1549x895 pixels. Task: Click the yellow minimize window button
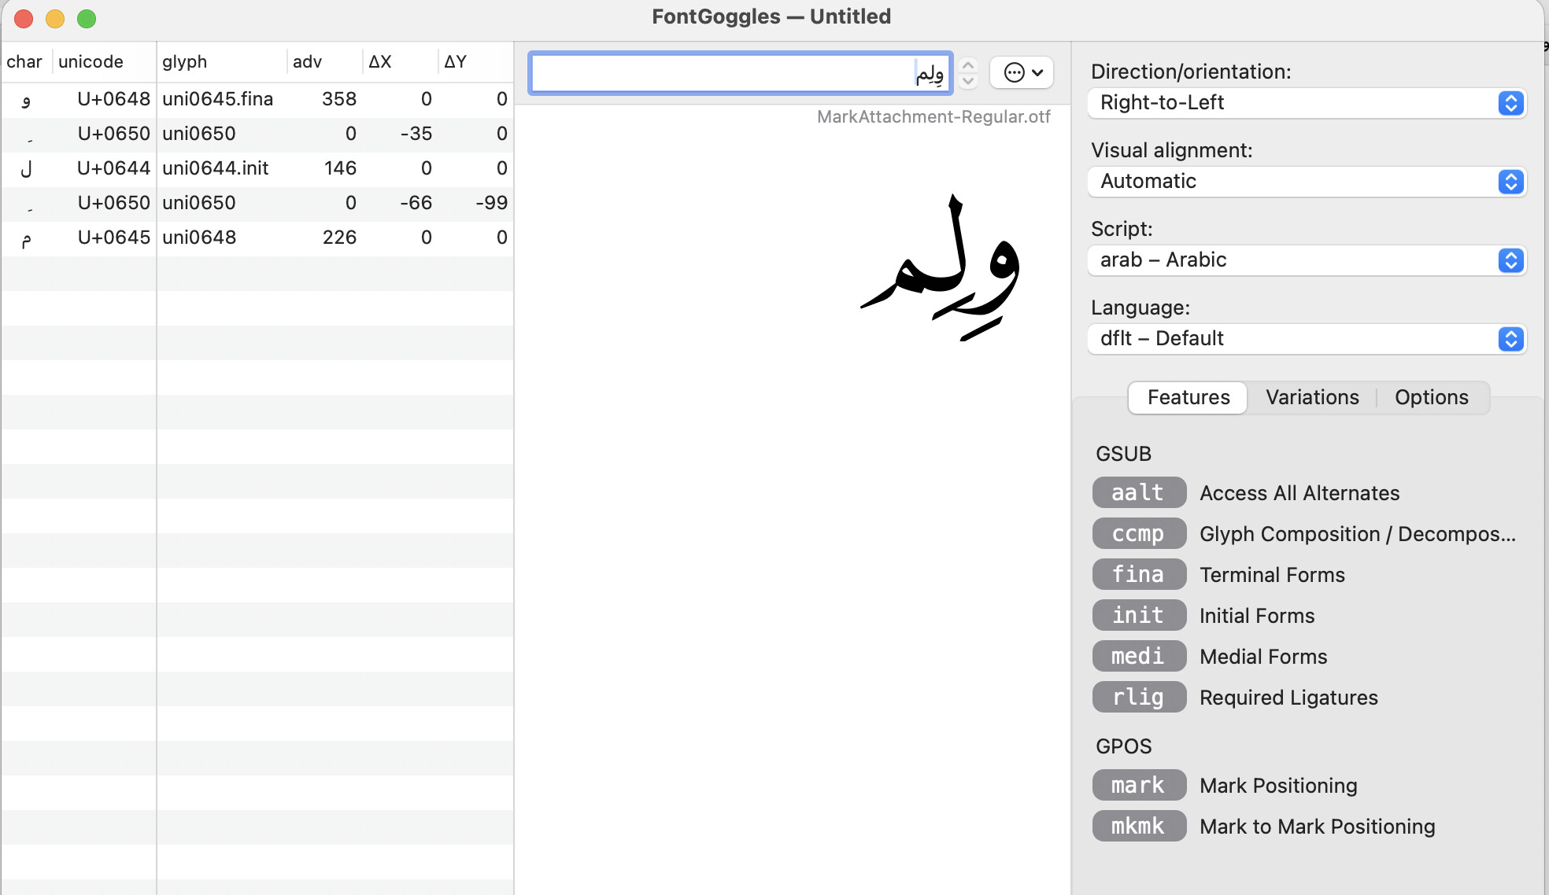55,18
